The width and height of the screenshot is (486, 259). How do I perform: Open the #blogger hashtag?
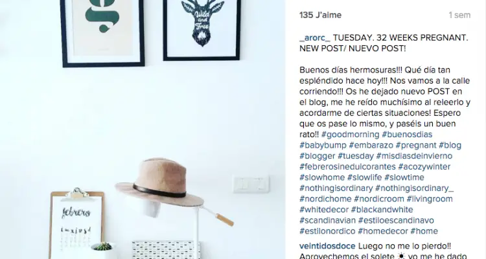(x=318, y=156)
